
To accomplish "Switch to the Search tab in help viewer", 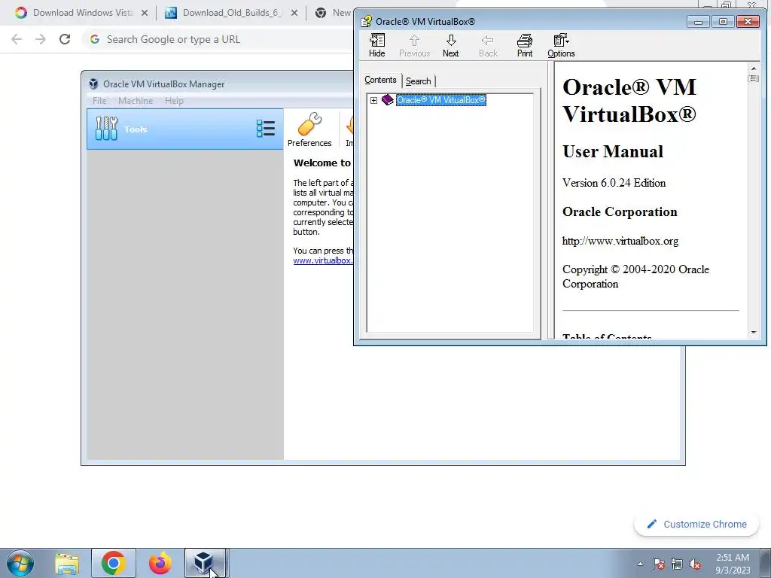I will click(x=419, y=81).
